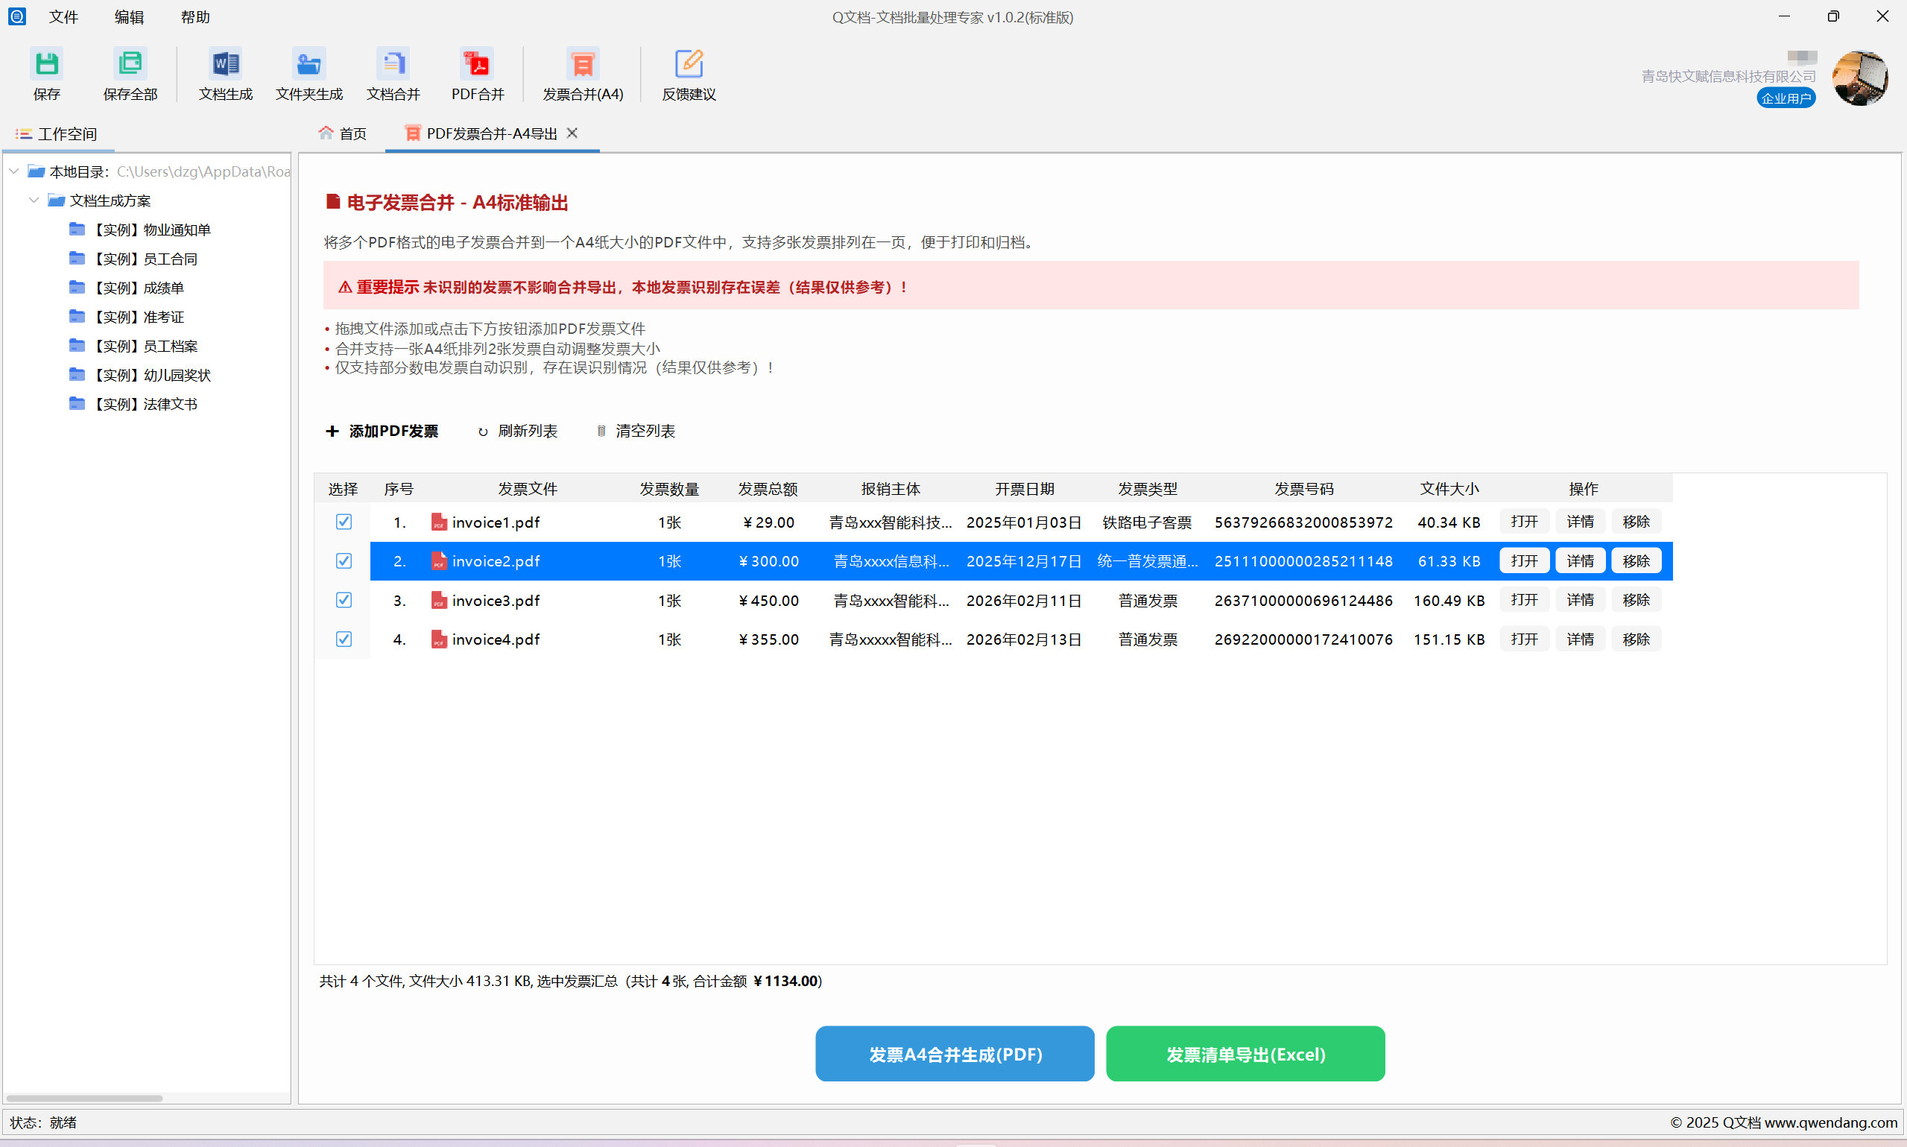This screenshot has width=1907, height=1147.
Task: Collapse the local directory (本地目录) tree node
Action: [14, 171]
